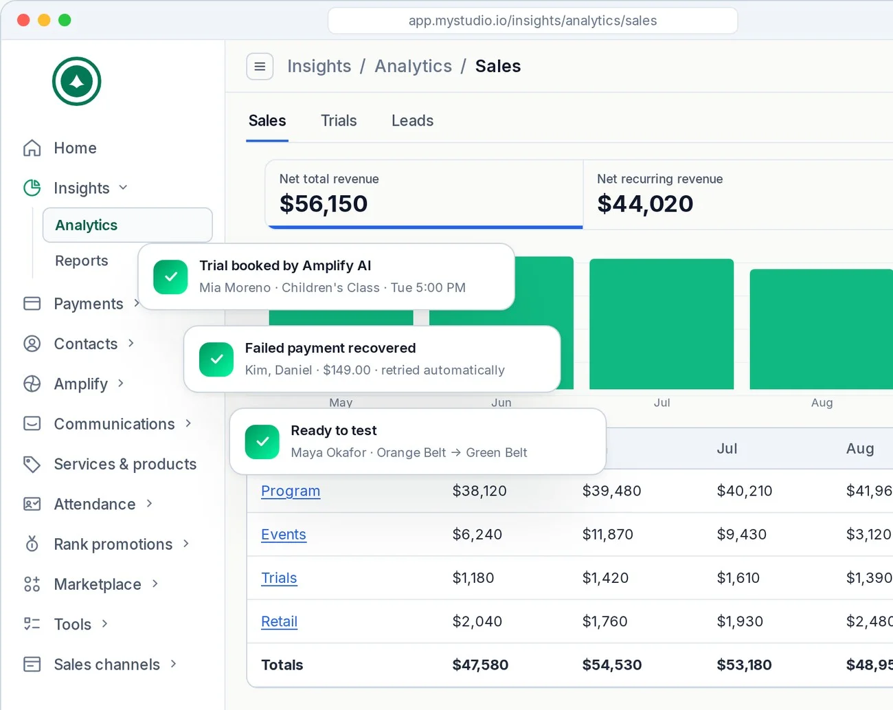893x710 pixels.
Task: Click the MyStudio logo icon
Action: (77, 81)
